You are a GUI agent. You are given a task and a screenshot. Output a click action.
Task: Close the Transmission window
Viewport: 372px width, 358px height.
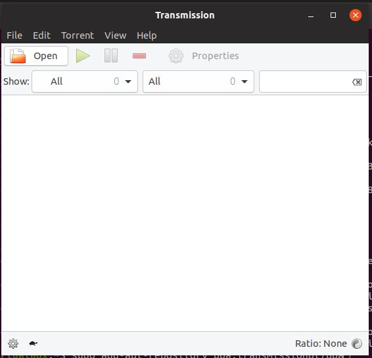pyautogui.click(x=356, y=15)
